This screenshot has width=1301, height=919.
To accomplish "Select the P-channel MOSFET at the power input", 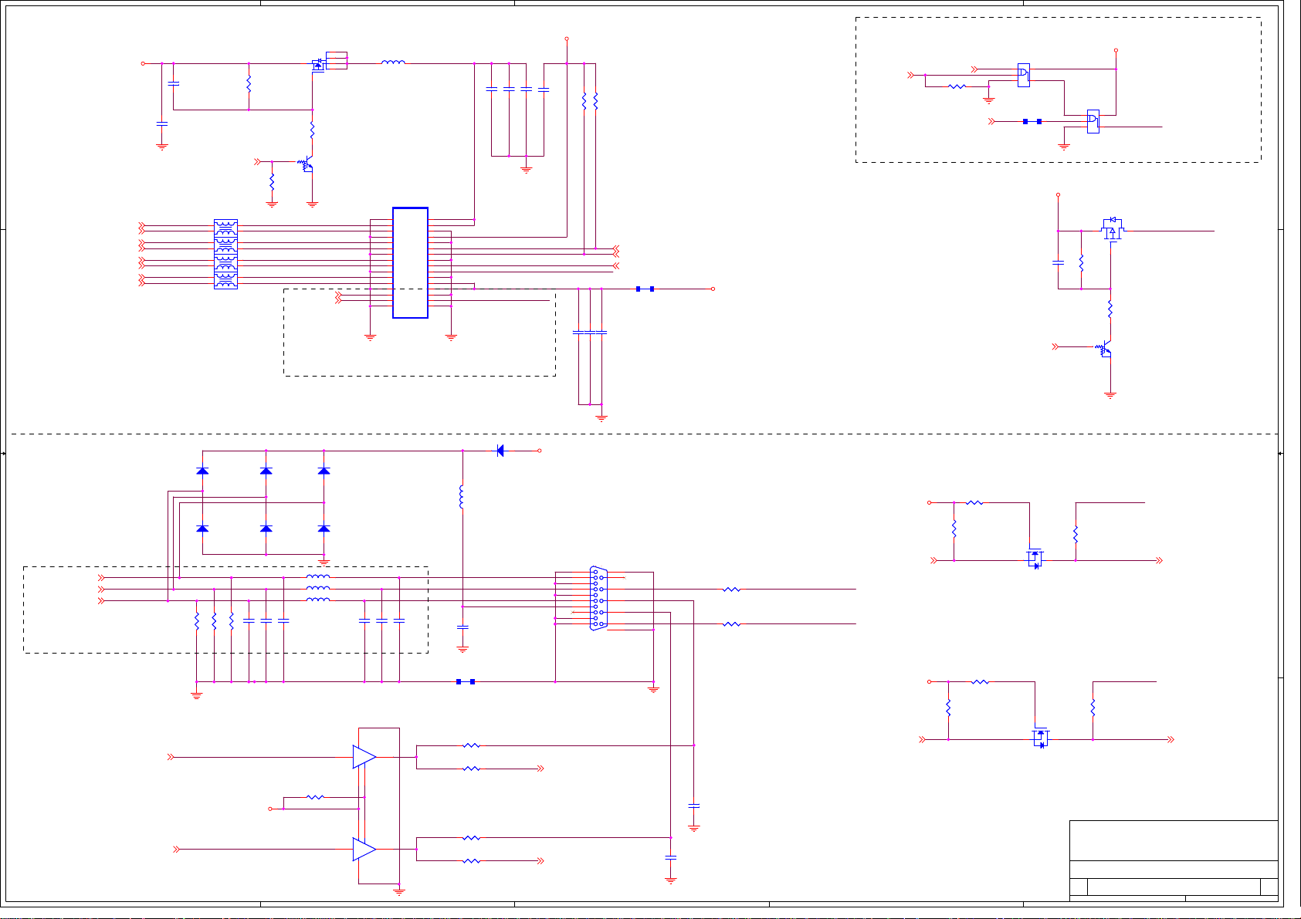I will click(317, 65).
